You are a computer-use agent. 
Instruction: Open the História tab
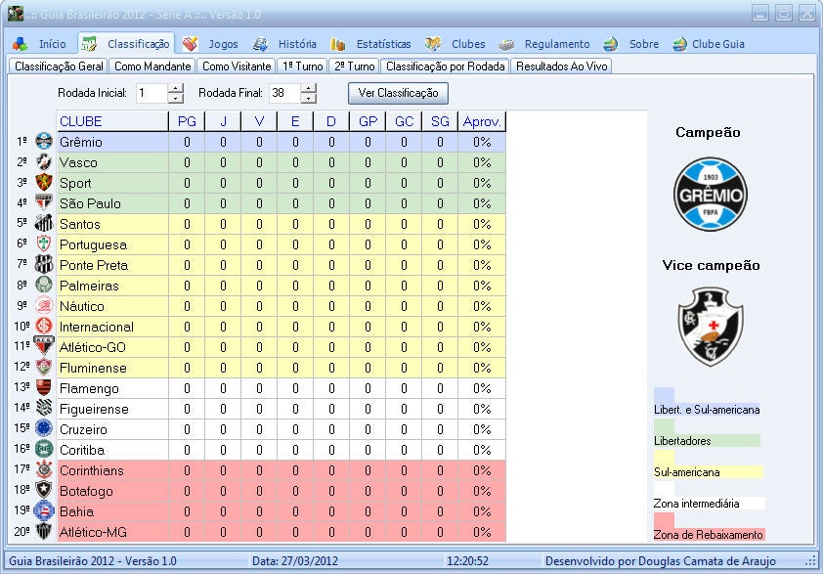[284, 44]
